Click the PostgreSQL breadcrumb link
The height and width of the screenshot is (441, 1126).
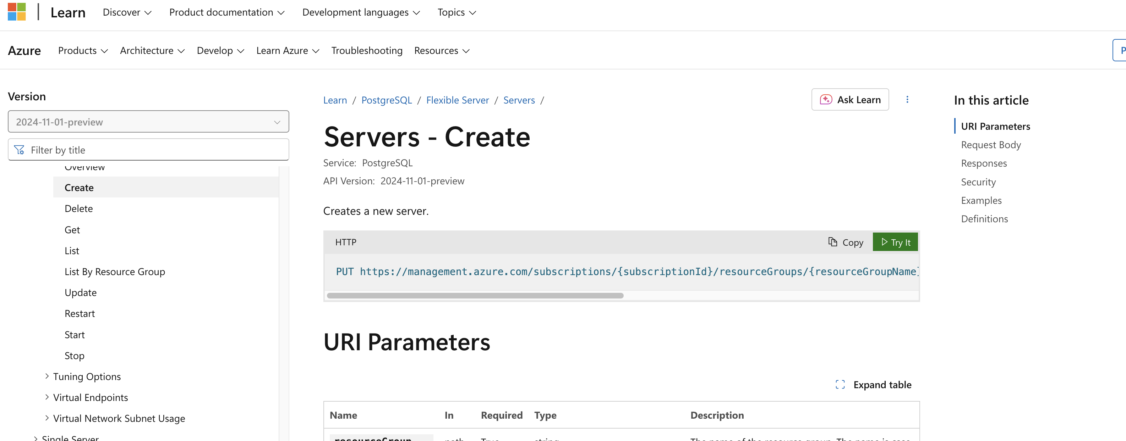coord(387,100)
